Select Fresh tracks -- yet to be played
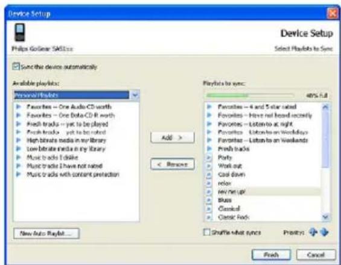 (67, 124)
